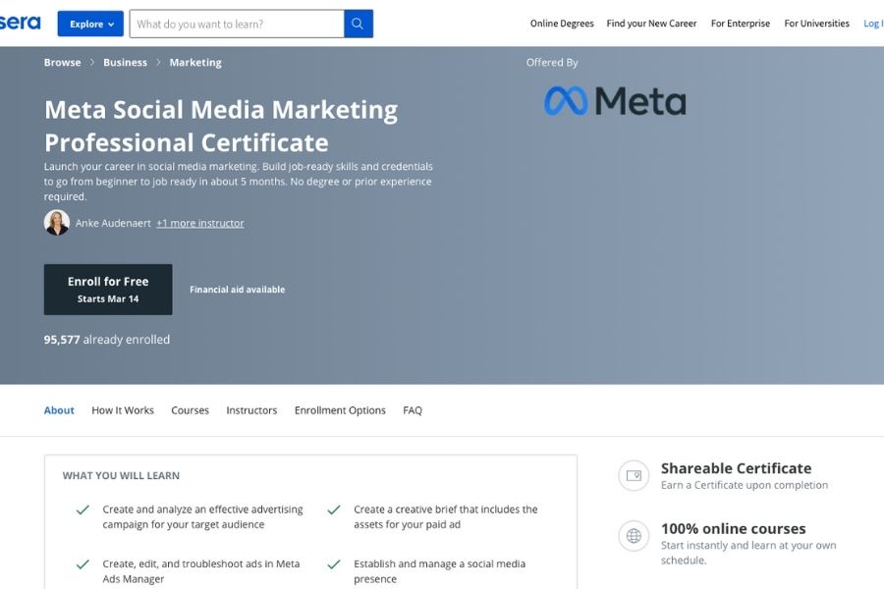Click Marketing breadcrumb
The image size is (884, 589).
pos(195,63)
